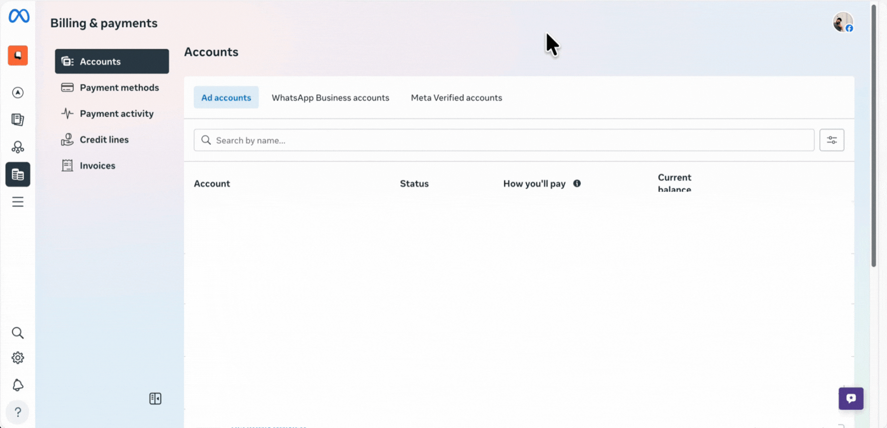Open the orange business account icon
This screenshot has width=887, height=428.
pyautogui.click(x=18, y=55)
